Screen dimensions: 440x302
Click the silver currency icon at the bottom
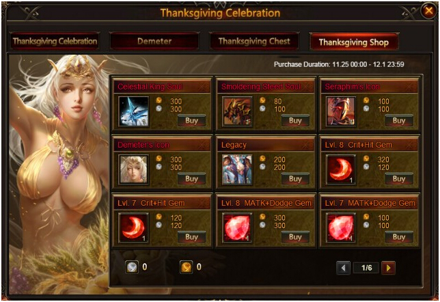[x=132, y=267]
